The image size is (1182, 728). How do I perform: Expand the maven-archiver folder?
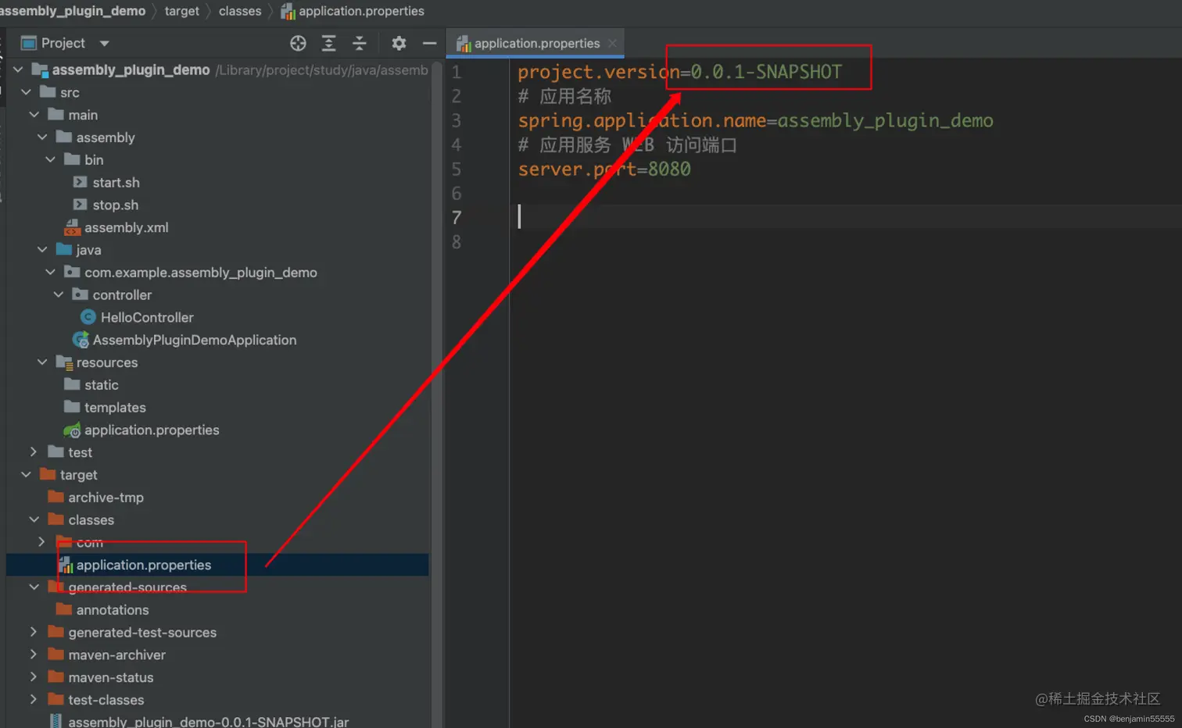point(34,655)
